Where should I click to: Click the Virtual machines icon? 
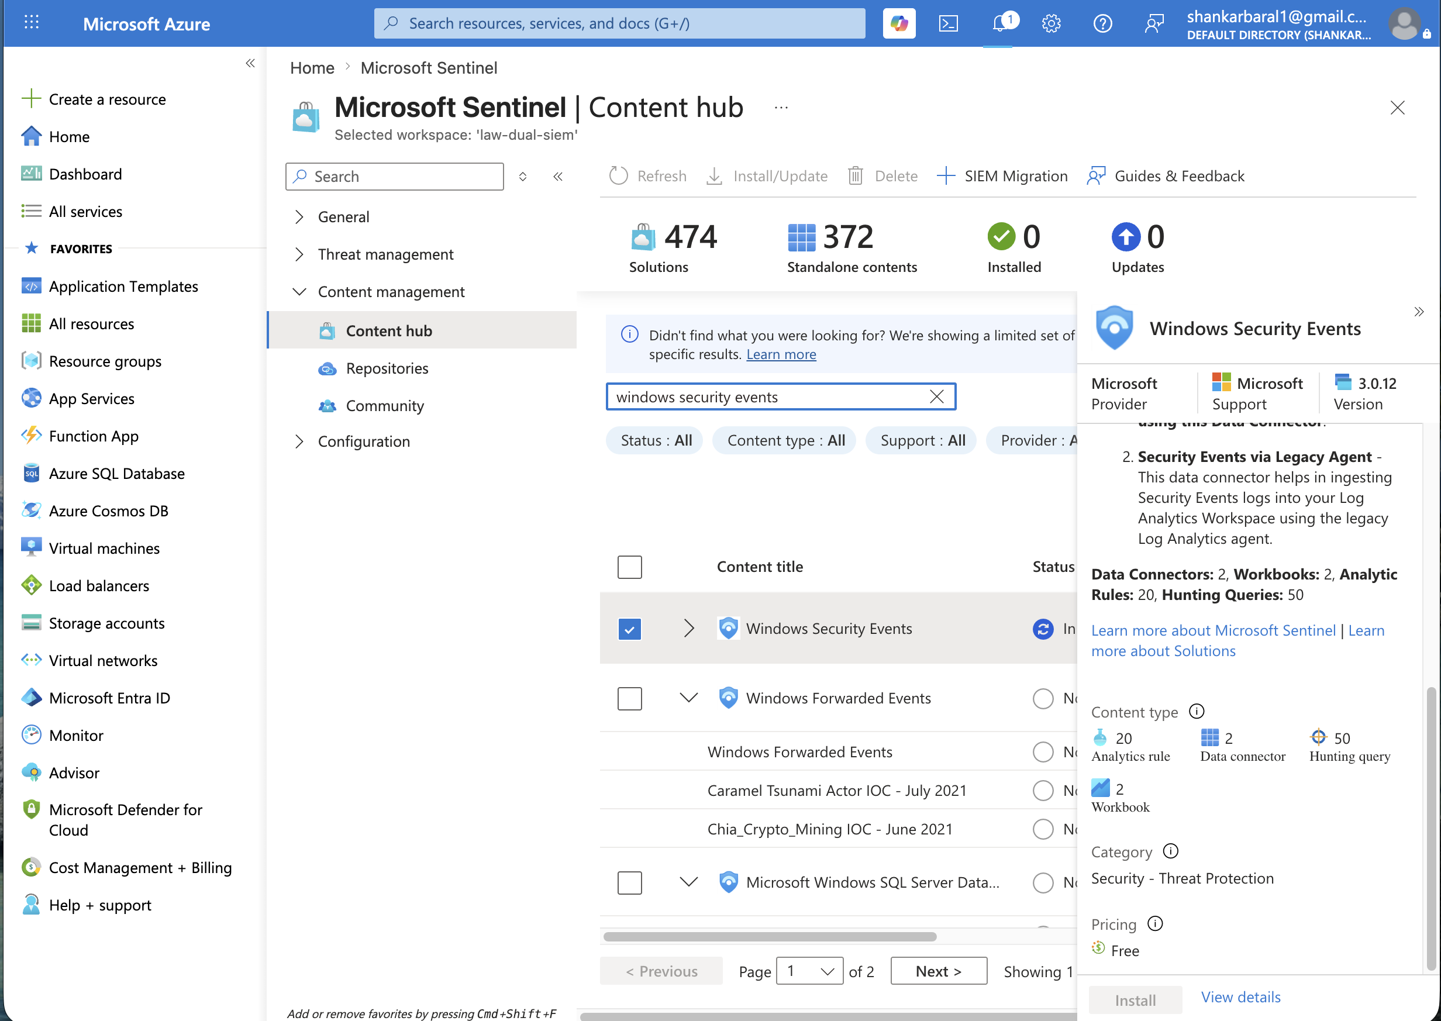(x=31, y=547)
